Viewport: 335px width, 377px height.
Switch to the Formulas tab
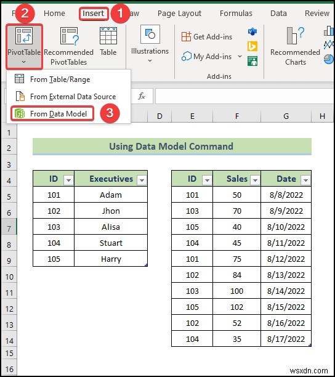(x=236, y=13)
